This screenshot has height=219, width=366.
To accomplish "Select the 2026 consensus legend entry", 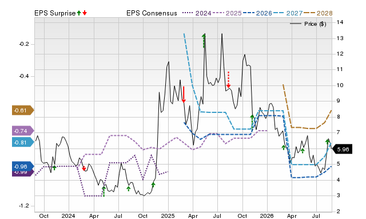I will pyautogui.click(x=257, y=13).
